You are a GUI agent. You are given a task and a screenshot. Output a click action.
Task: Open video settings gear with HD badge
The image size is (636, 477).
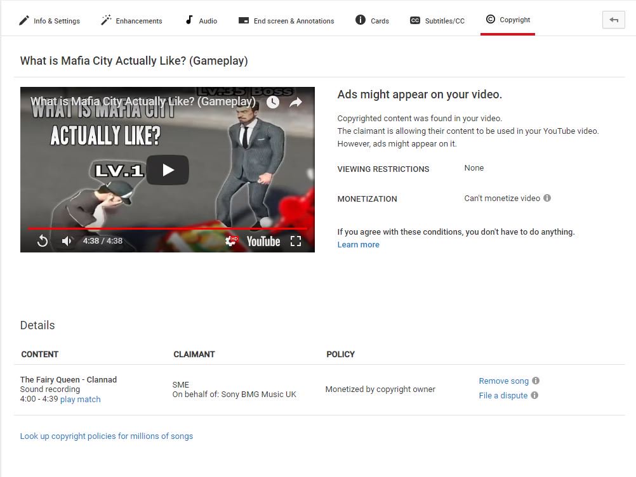click(231, 241)
